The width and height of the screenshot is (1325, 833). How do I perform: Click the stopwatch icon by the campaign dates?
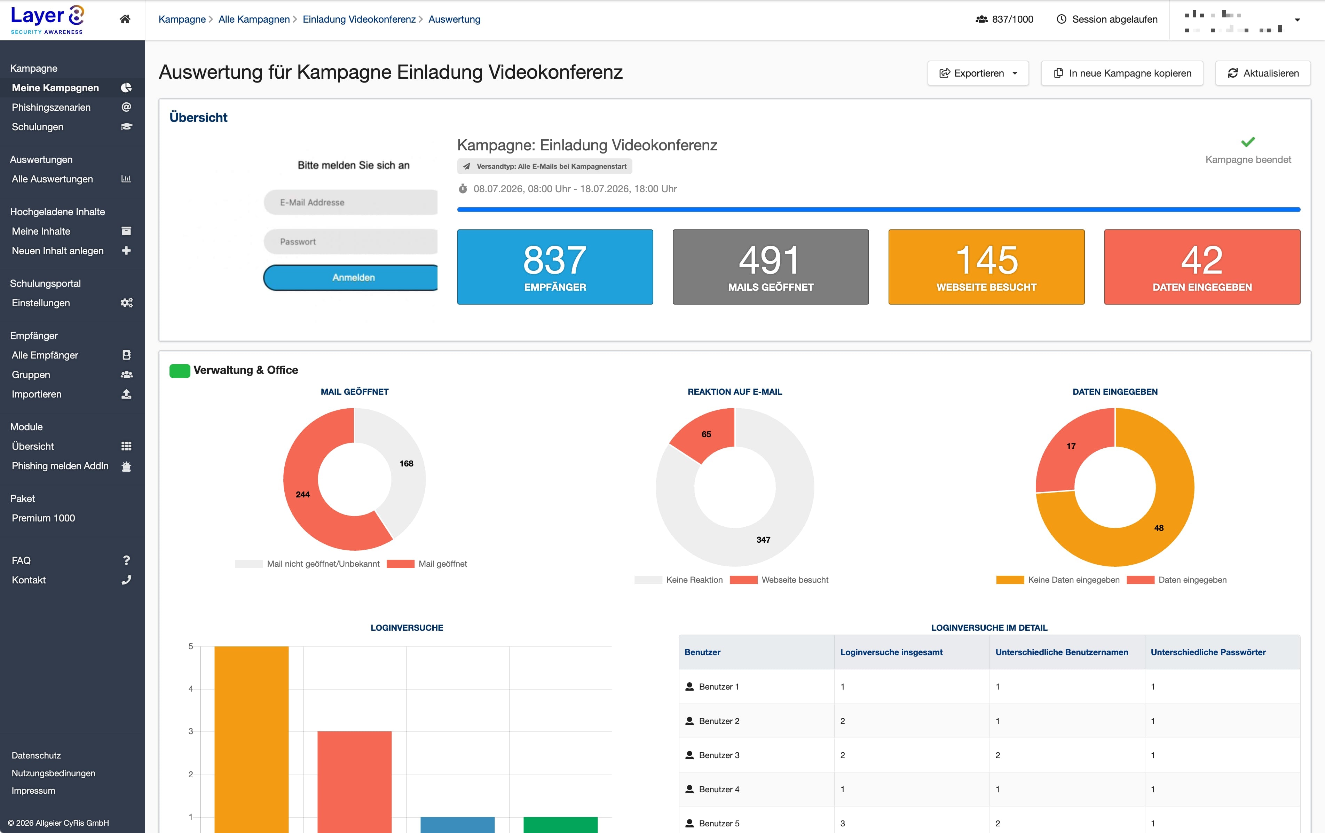463,189
